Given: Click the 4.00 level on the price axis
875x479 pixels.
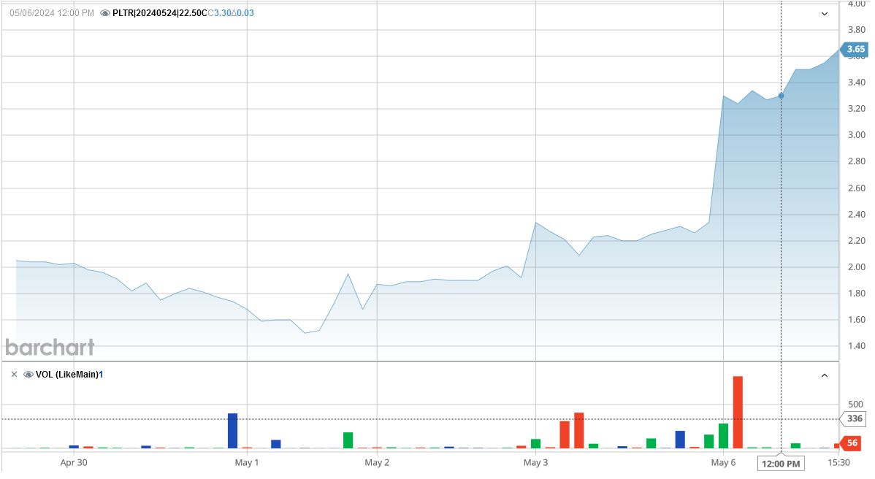Looking at the screenshot, I should [x=855, y=4].
